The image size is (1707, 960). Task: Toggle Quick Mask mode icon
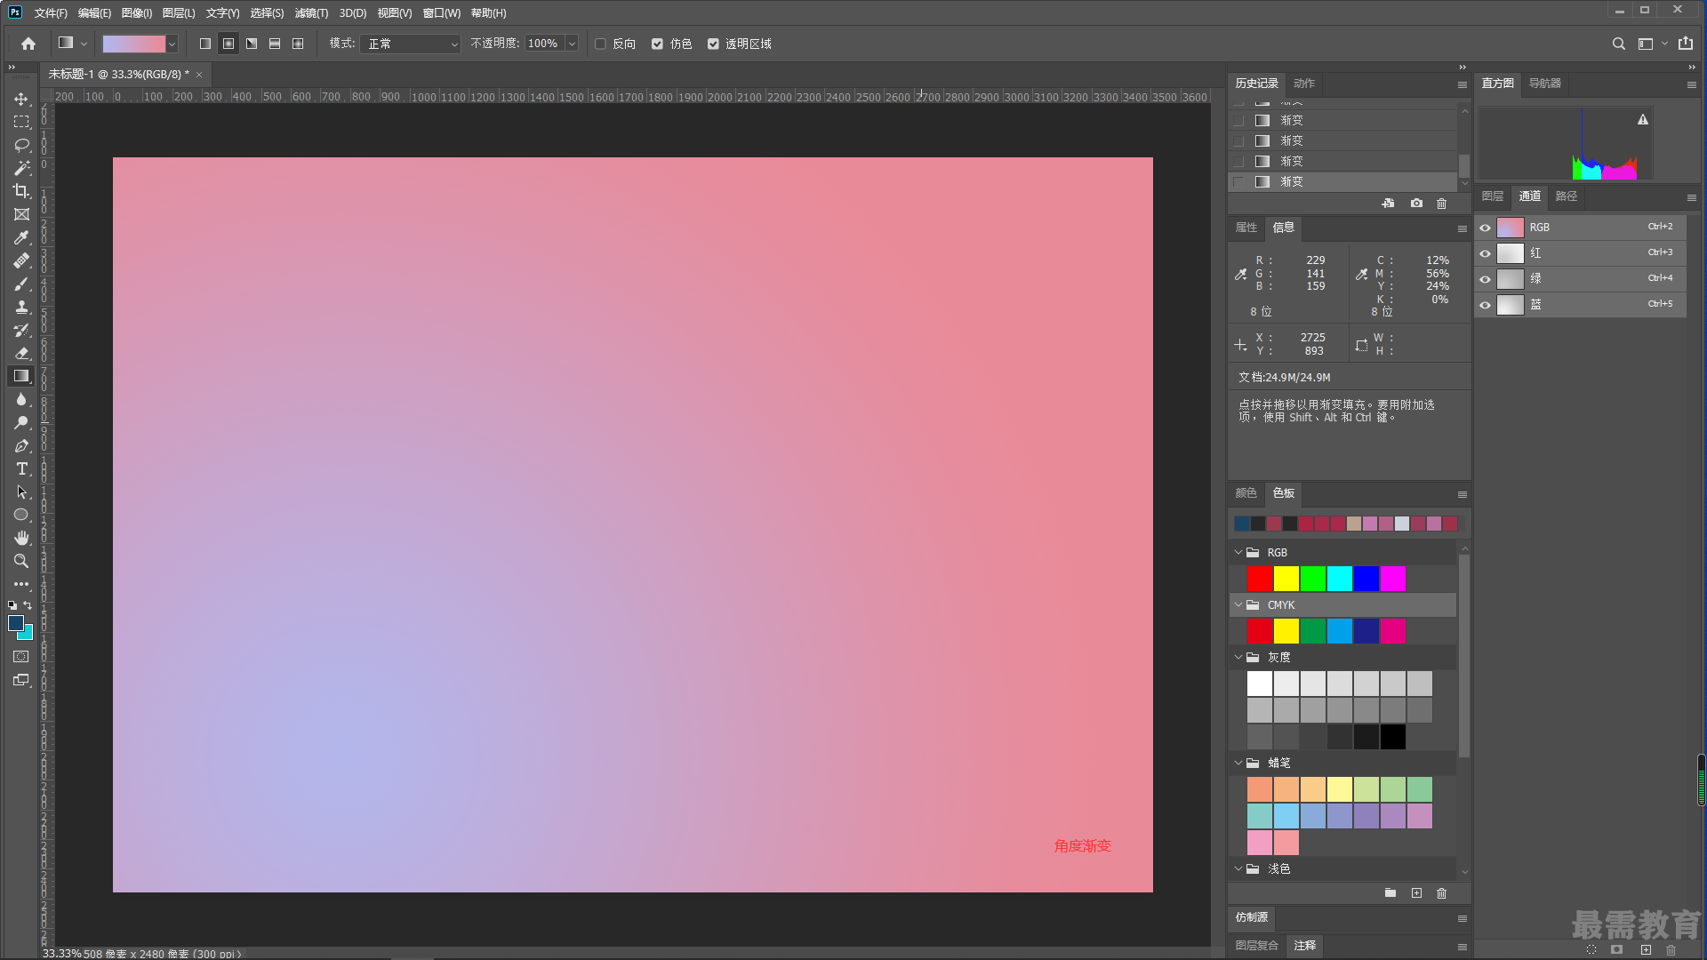pos(21,657)
